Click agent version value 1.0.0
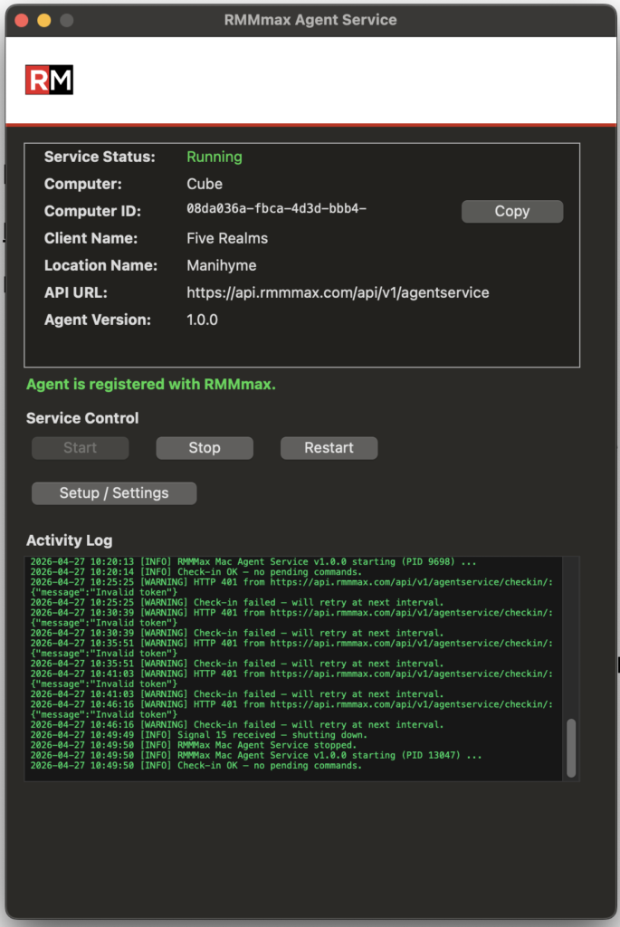 tap(202, 320)
